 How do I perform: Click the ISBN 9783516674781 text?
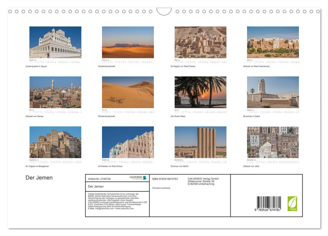165,179
